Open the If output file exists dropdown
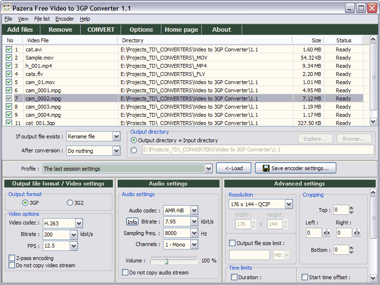 coord(116,136)
